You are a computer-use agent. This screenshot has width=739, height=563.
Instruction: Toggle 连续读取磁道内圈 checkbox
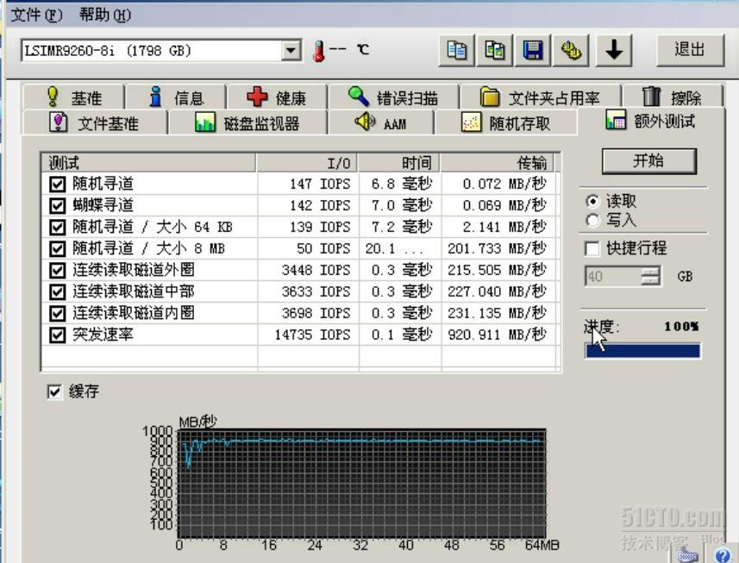pyautogui.click(x=58, y=313)
